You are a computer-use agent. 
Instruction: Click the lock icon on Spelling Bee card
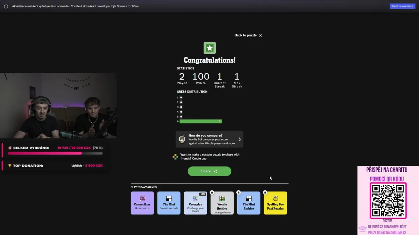tap(265, 193)
